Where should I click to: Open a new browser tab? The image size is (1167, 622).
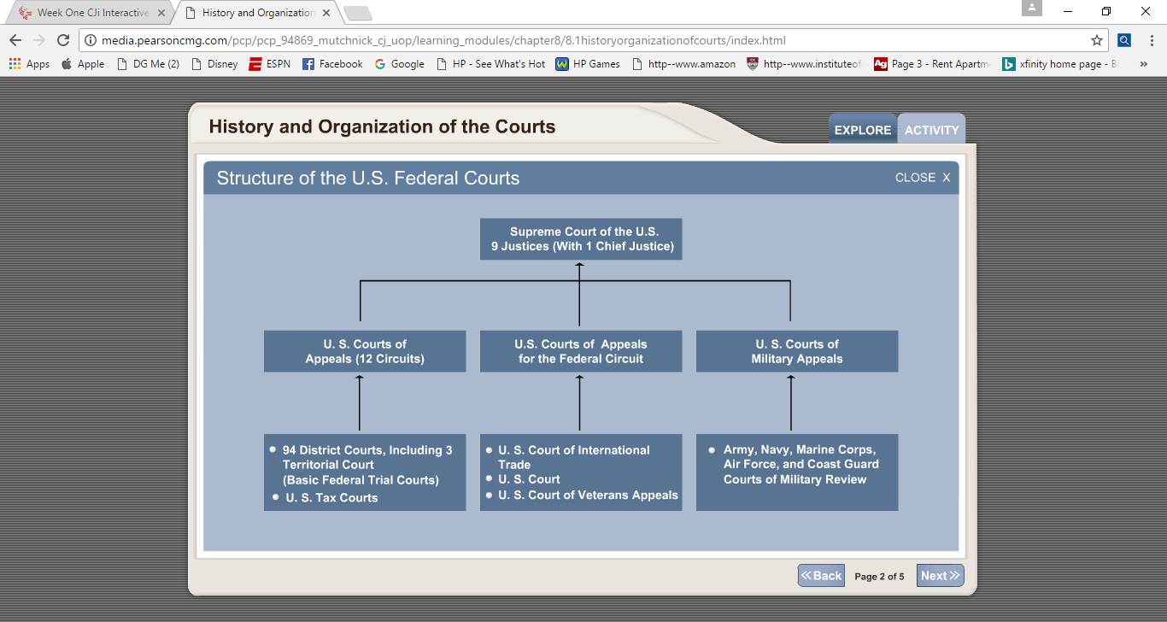[x=357, y=13]
